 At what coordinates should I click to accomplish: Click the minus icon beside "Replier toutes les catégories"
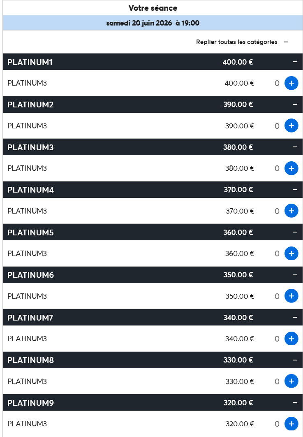coord(286,42)
